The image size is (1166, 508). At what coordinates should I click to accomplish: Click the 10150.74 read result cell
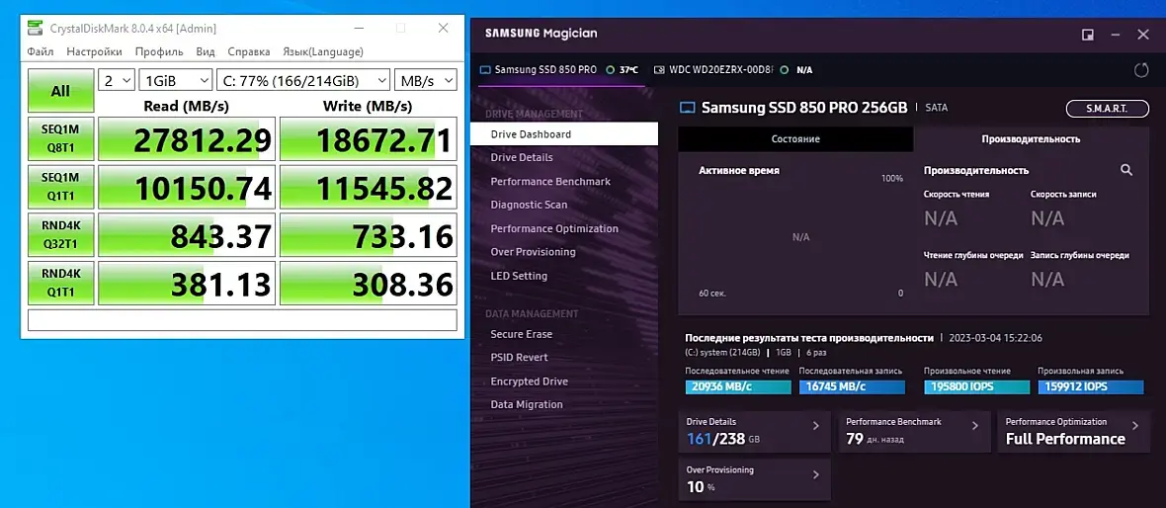click(187, 186)
